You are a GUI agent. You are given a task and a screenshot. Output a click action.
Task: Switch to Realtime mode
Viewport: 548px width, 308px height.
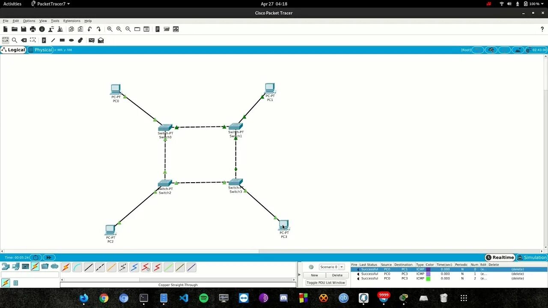(500, 258)
